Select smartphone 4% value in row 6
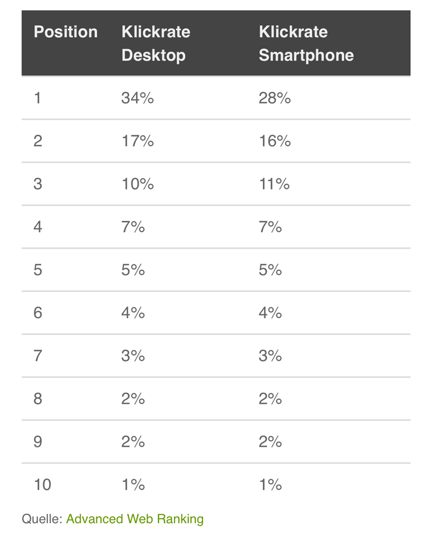This screenshot has height=548, width=424. [270, 313]
